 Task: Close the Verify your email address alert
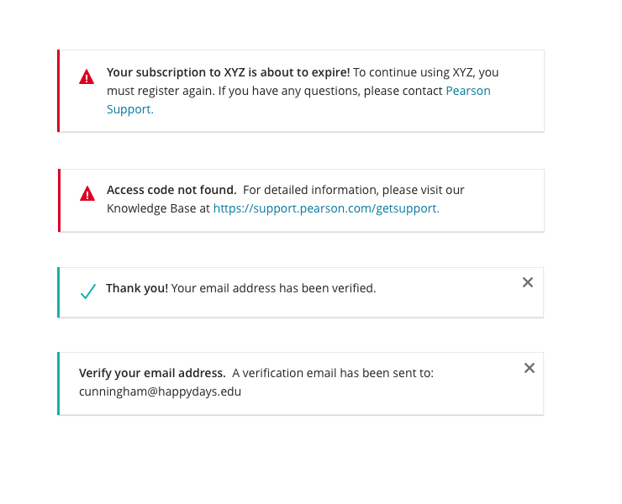point(530,368)
